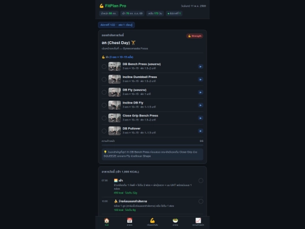Click the 100 kcal snack calorie text
The width and height of the screenshot is (305, 229).
click(x=125, y=210)
